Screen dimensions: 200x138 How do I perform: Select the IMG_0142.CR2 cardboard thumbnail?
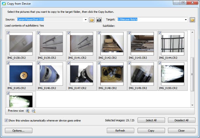point(112,44)
